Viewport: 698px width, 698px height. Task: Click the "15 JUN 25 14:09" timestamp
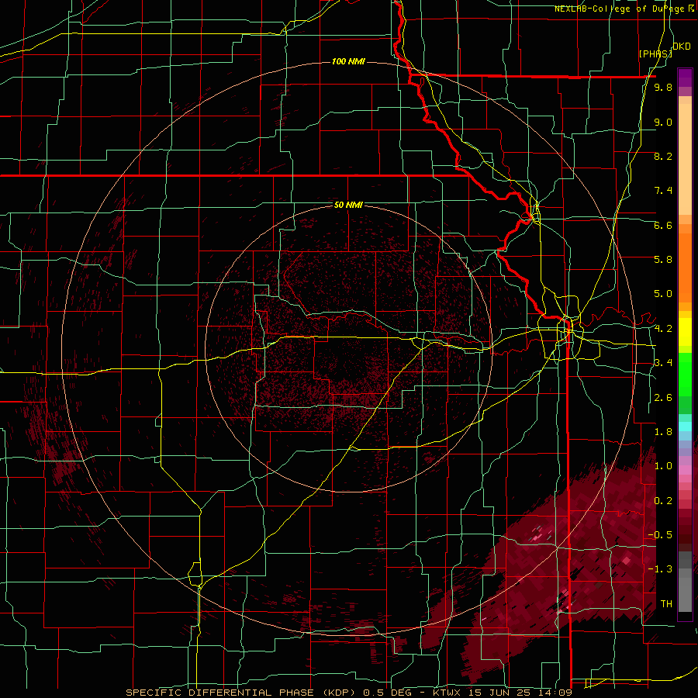pyautogui.click(x=520, y=693)
